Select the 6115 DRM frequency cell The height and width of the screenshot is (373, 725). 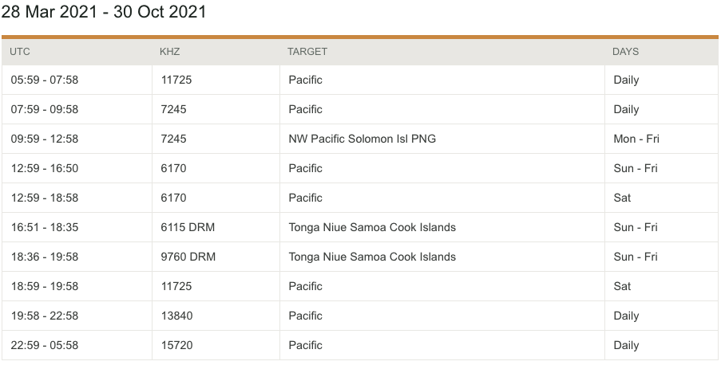[188, 227]
